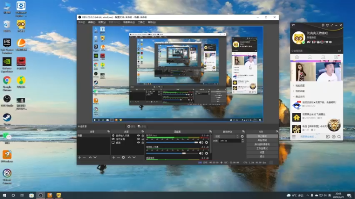
Task: Hide the gamepad capture source eye icon
Action: (x=138, y=139)
